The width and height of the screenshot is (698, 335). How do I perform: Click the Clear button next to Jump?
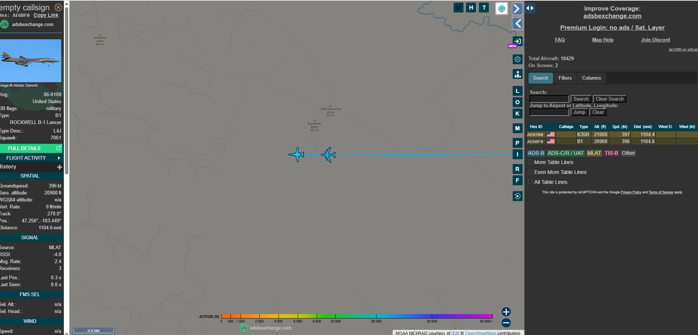pos(598,112)
